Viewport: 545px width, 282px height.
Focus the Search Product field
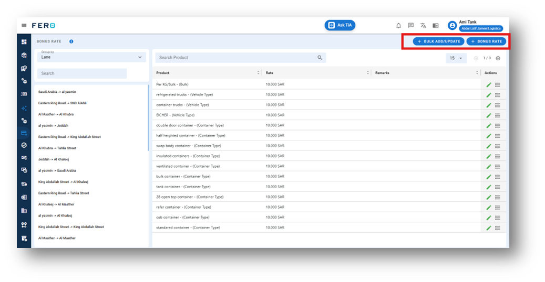(241, 58)
